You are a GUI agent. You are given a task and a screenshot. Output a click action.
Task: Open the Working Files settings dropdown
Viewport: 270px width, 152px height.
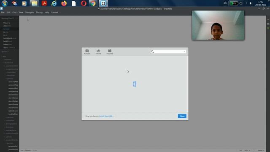pos(17,18)
